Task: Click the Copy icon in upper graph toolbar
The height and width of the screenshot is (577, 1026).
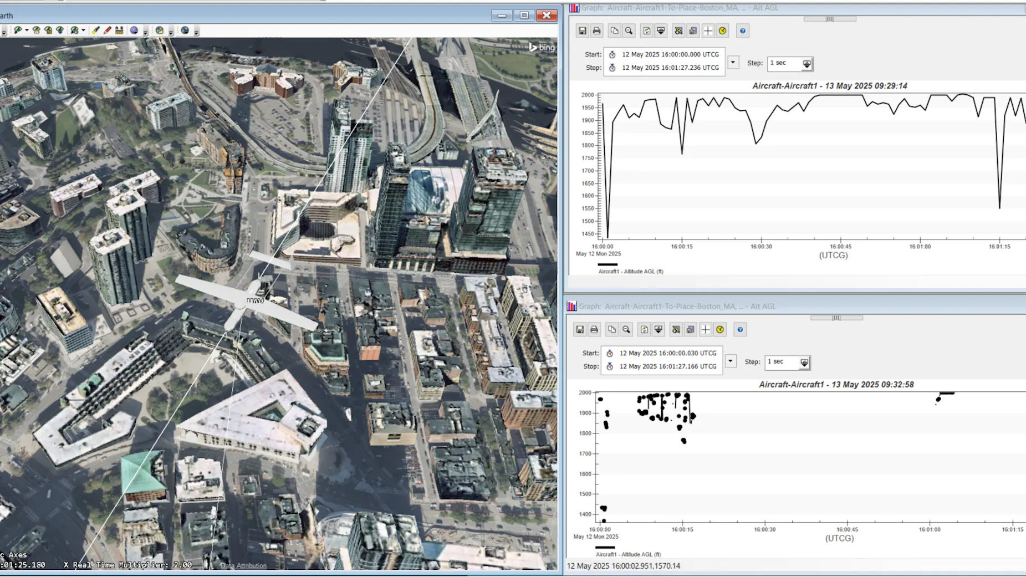Action: pyautogui.click(x=614, y=31)
